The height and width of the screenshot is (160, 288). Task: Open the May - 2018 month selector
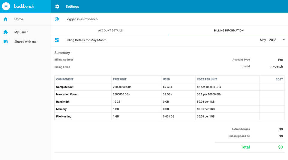click(268, 40)
